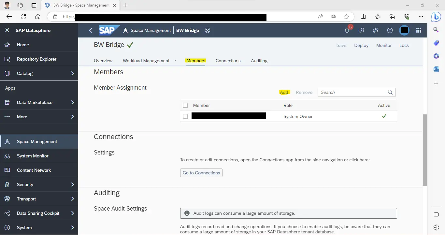Image resolution: width=445 pixels, height=235 pixels.
Task: Switch to the Connections tab
Action: [228, 61]
